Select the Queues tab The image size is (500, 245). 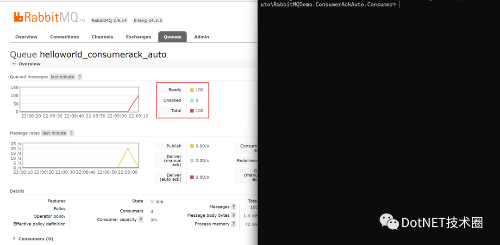pos(173,37)
